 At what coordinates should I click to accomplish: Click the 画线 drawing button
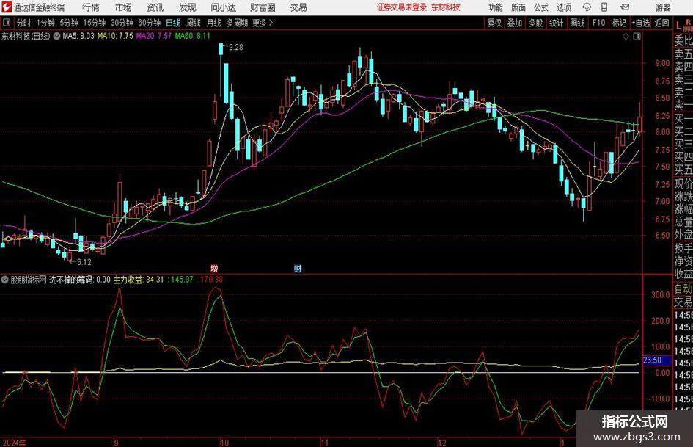click(577, 23)
